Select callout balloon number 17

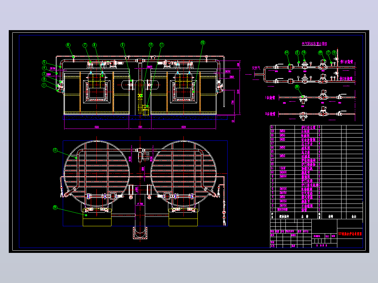tap(328, 53)
